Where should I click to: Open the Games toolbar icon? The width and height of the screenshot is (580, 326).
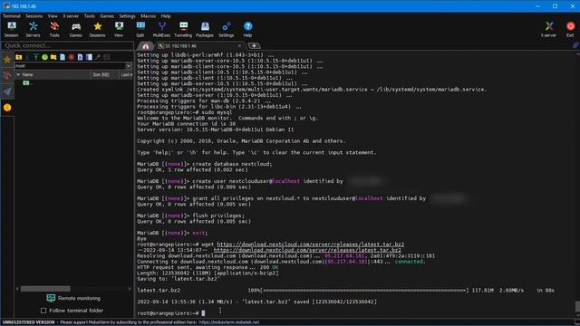[x=76, y=29]
